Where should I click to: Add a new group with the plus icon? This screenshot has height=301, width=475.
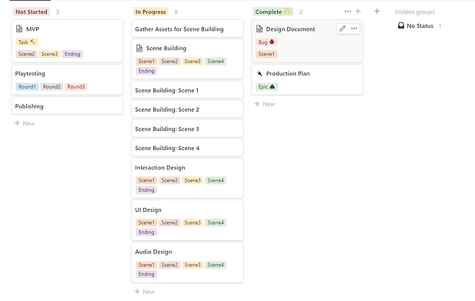[377, 12]
